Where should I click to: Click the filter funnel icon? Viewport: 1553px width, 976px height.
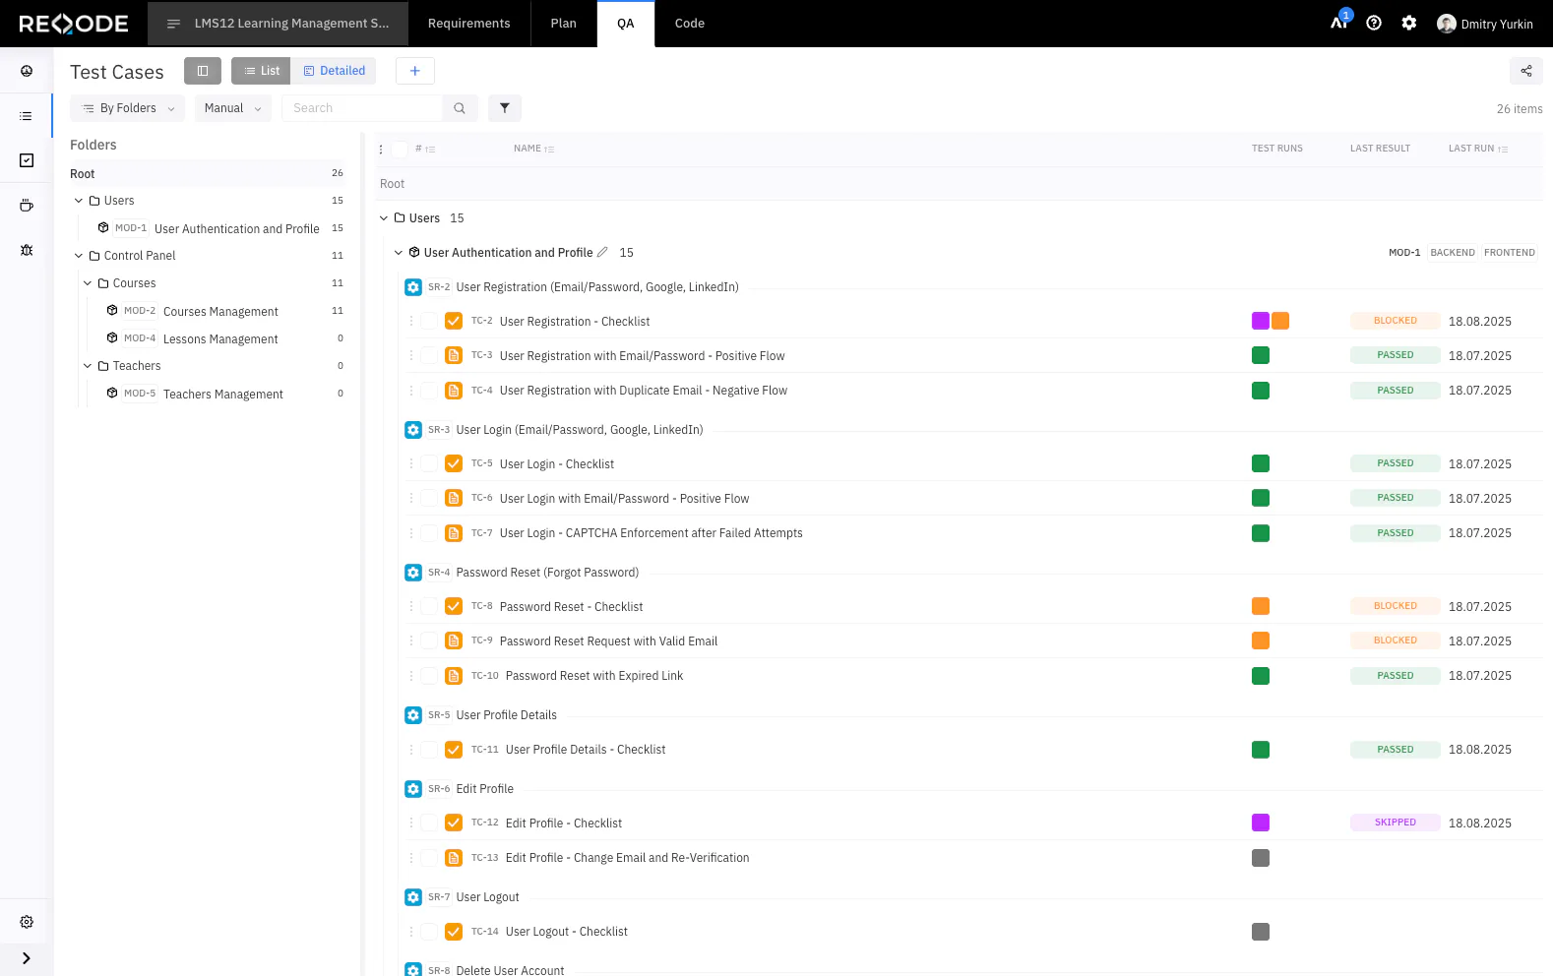(505, 108)
